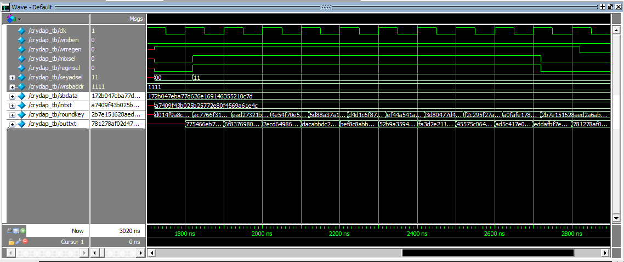Expand the outtxt signal bus
The height and width of the screenshot is (262, 624).
click(12, 125)
